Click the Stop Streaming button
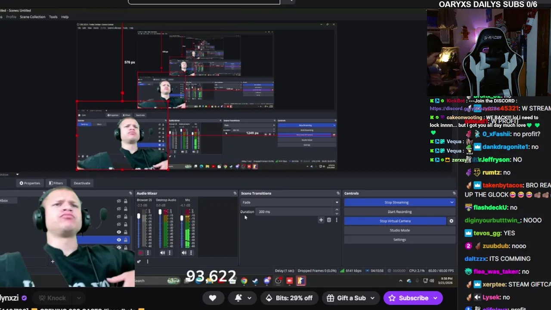This screenshot has width=551, height=310. click(396, 202)
